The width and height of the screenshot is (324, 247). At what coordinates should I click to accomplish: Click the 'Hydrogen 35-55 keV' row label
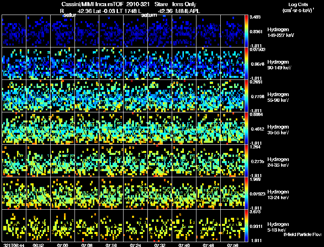pyautogui.click(x=278, y=130)
